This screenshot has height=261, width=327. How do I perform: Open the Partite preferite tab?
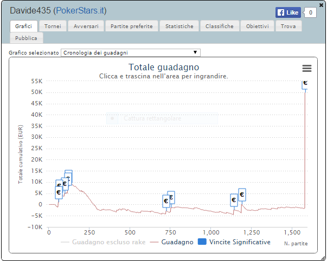pyautogui.click(x=132, y=26)
